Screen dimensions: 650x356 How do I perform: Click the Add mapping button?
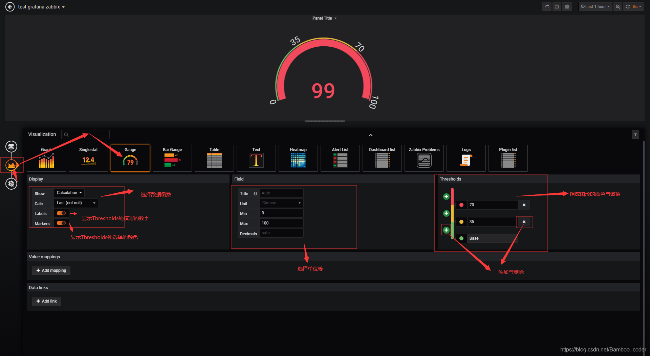[x=51, y=270]
